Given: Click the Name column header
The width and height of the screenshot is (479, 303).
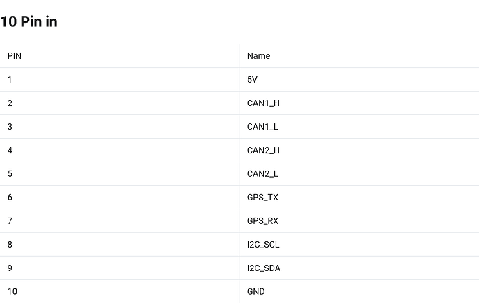Looking at the screenshot, I should pyautogui.click(x=258, y=55).
